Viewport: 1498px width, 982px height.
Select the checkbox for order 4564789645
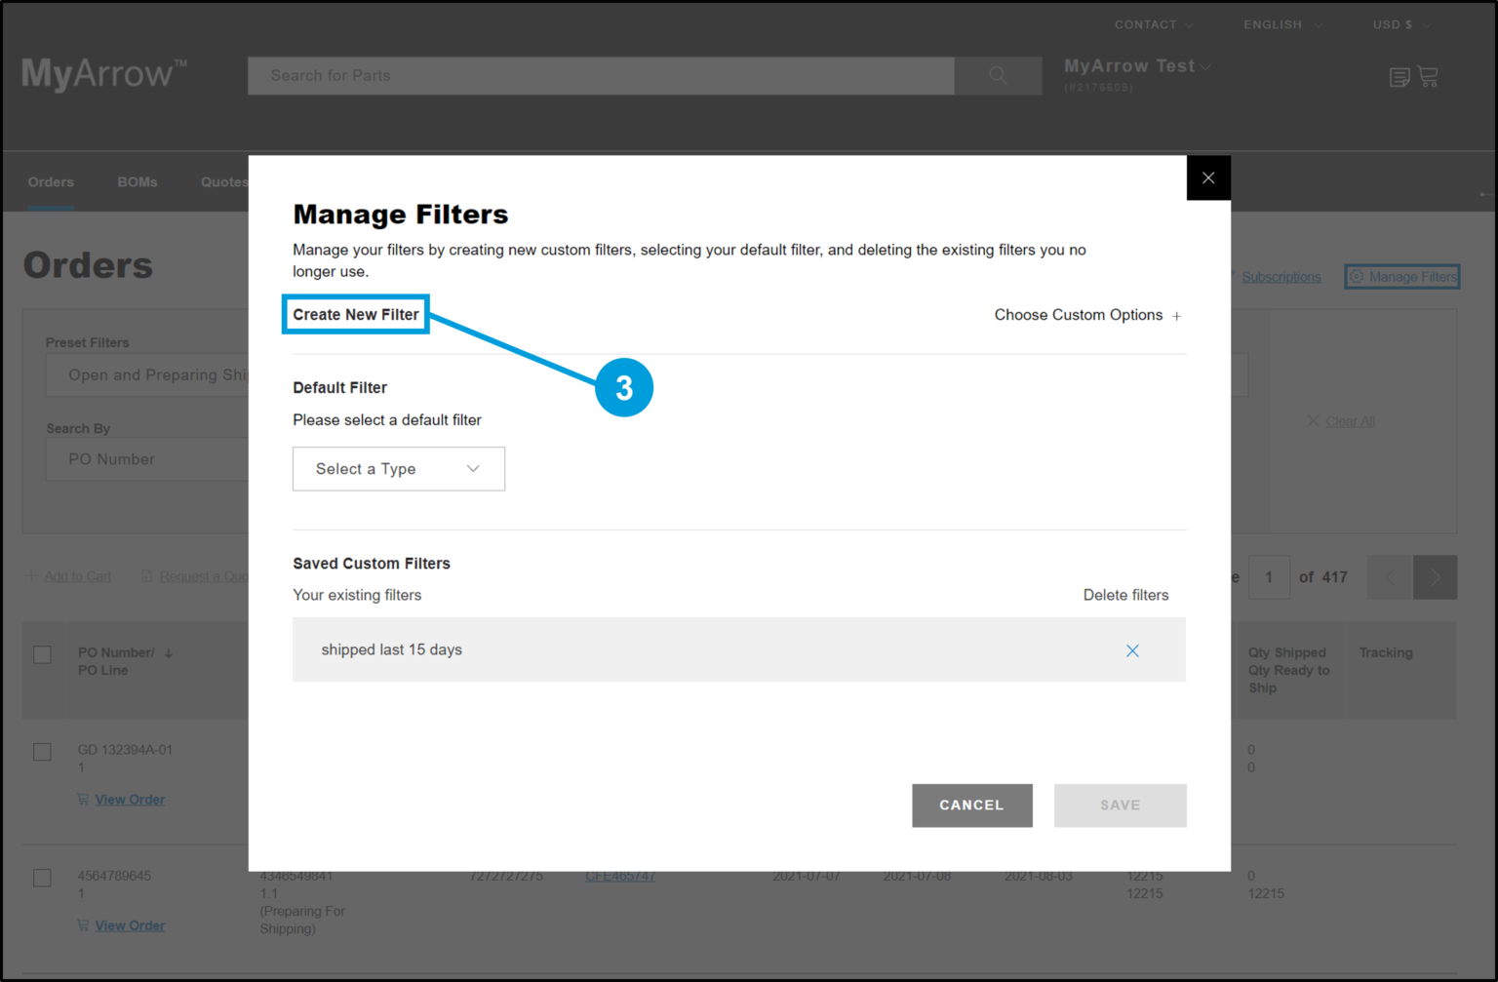42,878
